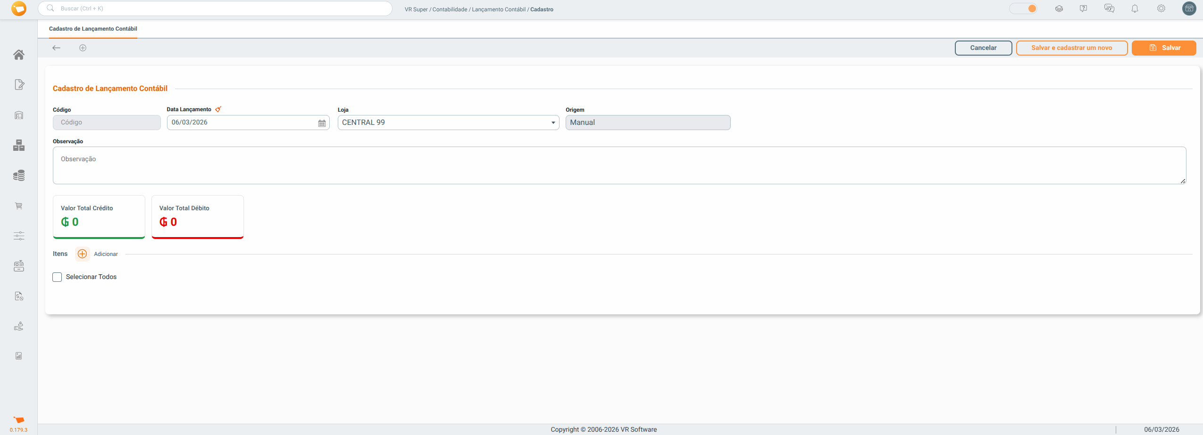Click the back arrow icon

[57, 48]
